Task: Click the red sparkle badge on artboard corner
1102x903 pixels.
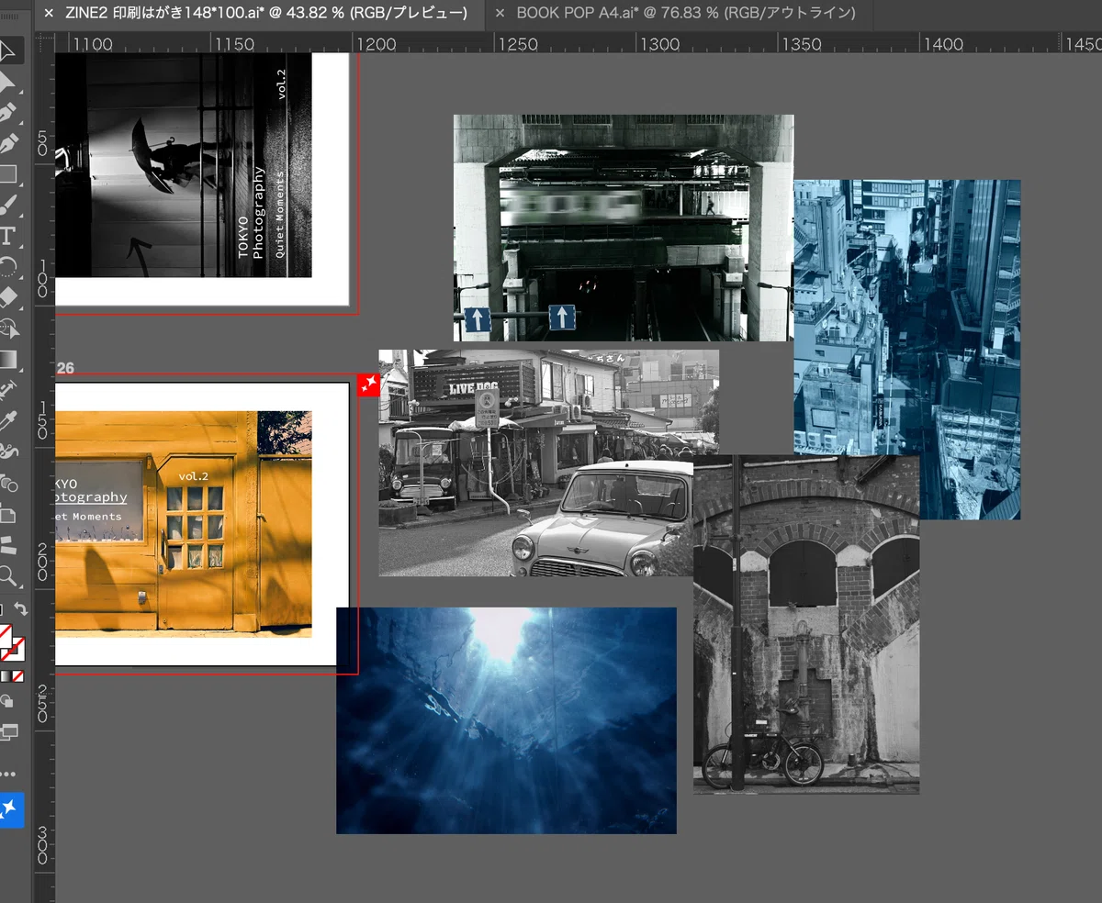Action: click(x=368, y=385)
